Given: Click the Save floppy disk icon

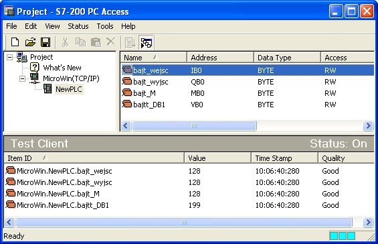Looking at the screenshot, I should 45,42.
